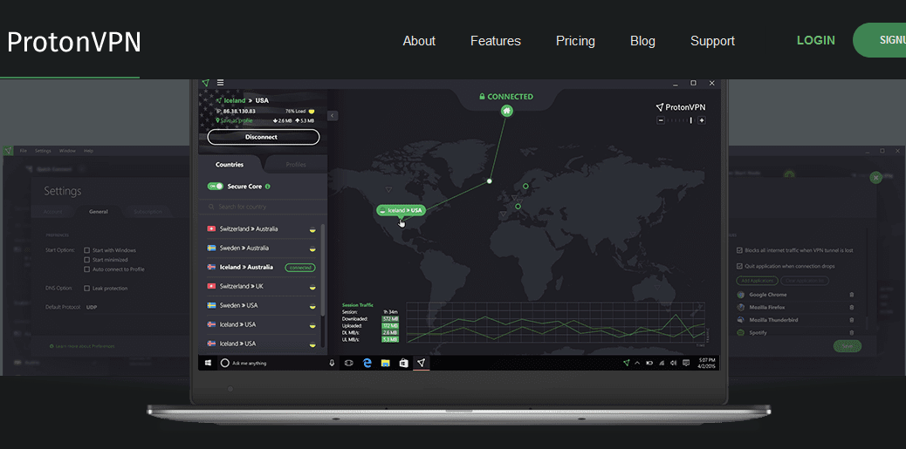Select Sweden > Australia server
Viewport: 906px width, 449px height.
[262, 248]
